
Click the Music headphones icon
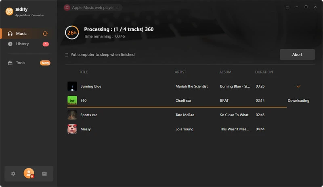coord(10,34)
